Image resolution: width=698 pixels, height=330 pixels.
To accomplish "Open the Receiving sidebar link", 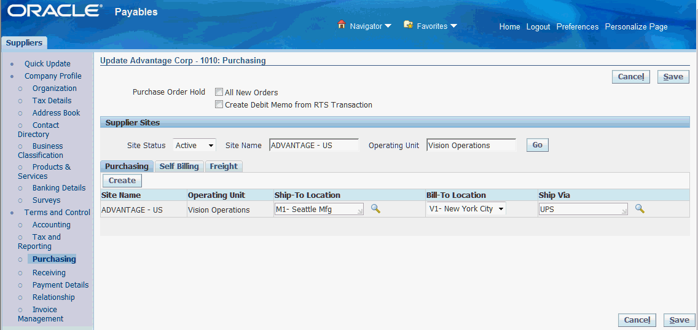I will pos(49,273).
